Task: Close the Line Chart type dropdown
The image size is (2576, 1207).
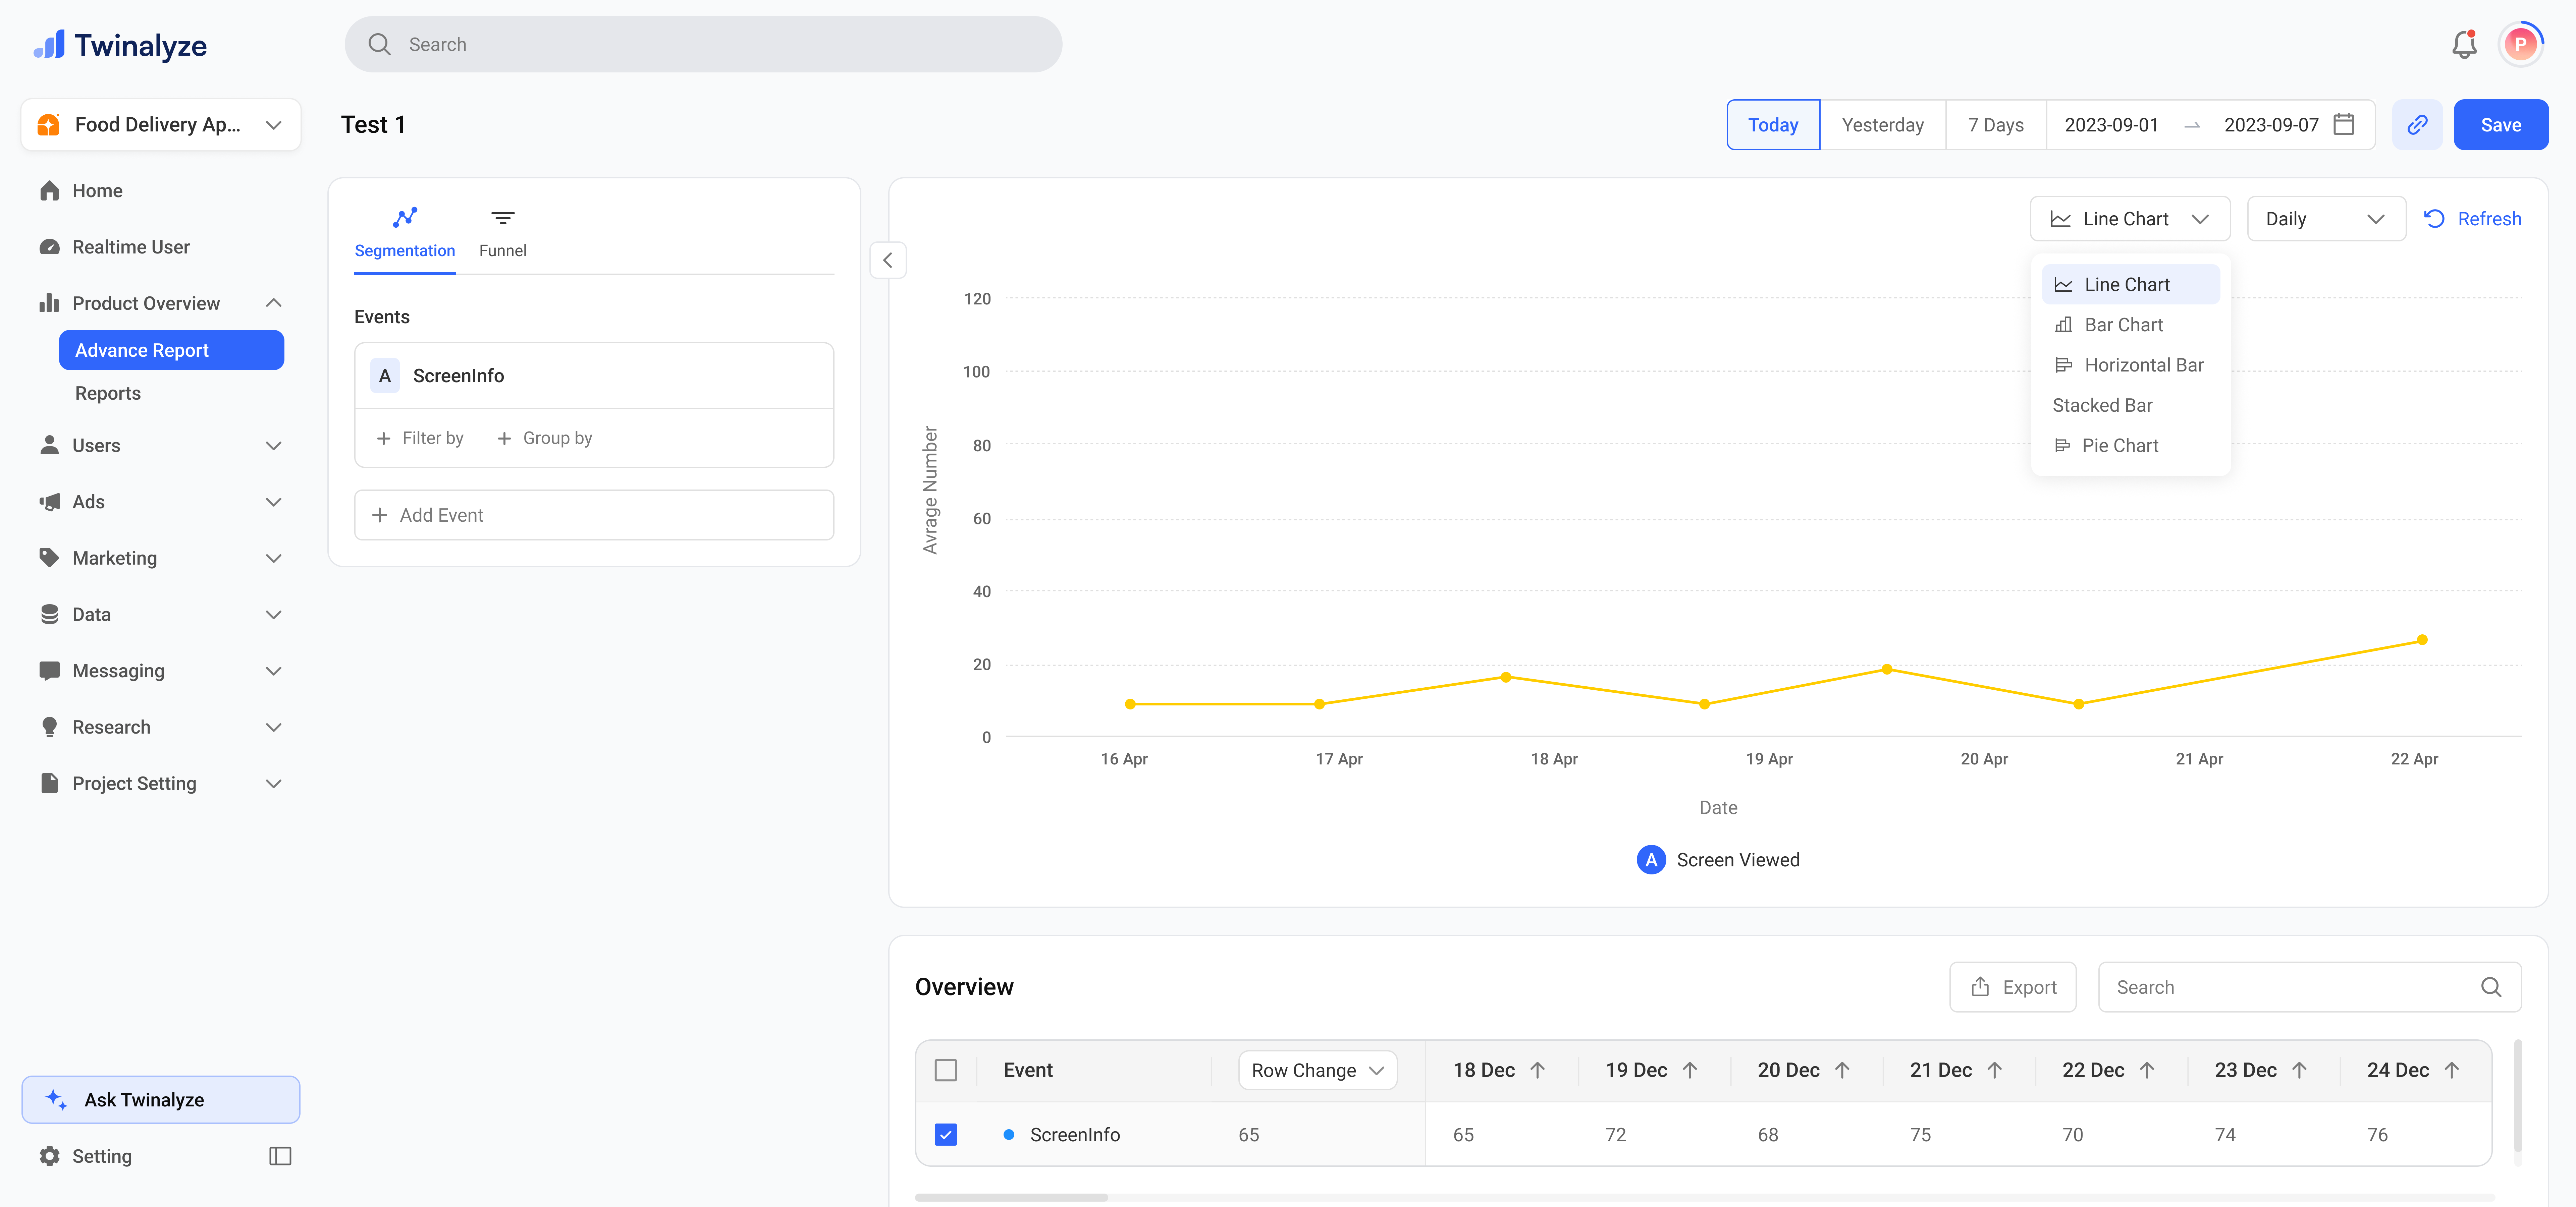Action: click(x=2130, y=219)
